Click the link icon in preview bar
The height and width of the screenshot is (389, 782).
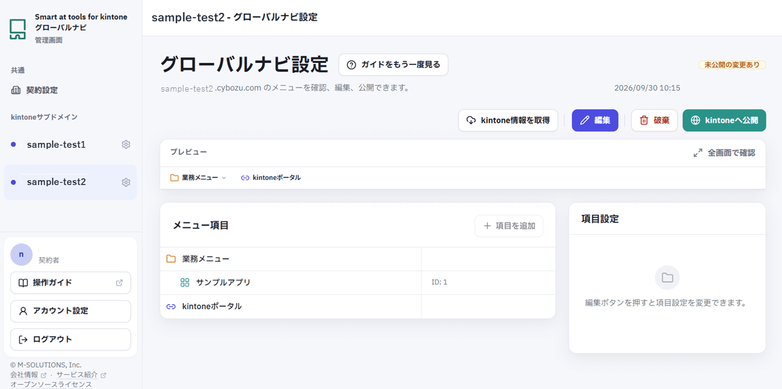click(x=245, y=178)
